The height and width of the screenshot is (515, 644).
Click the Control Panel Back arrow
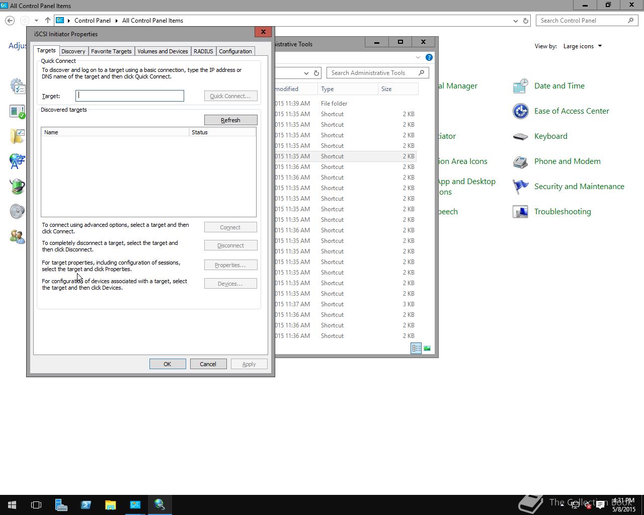(x=10, y=21)
